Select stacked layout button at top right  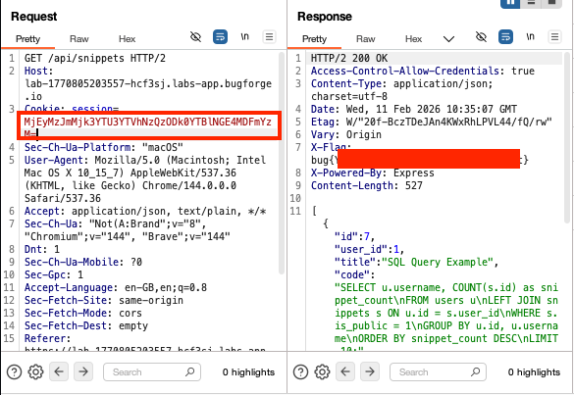(x=531, y=3)
